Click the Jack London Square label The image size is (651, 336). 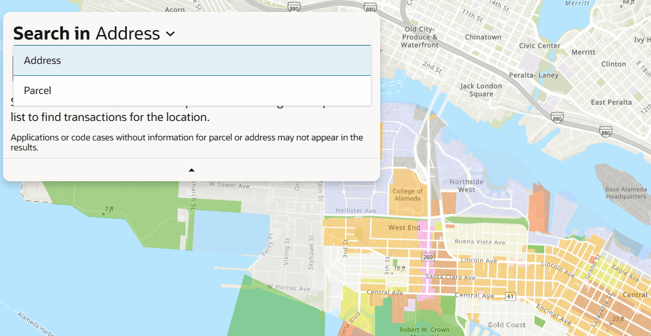pos(481,90)
